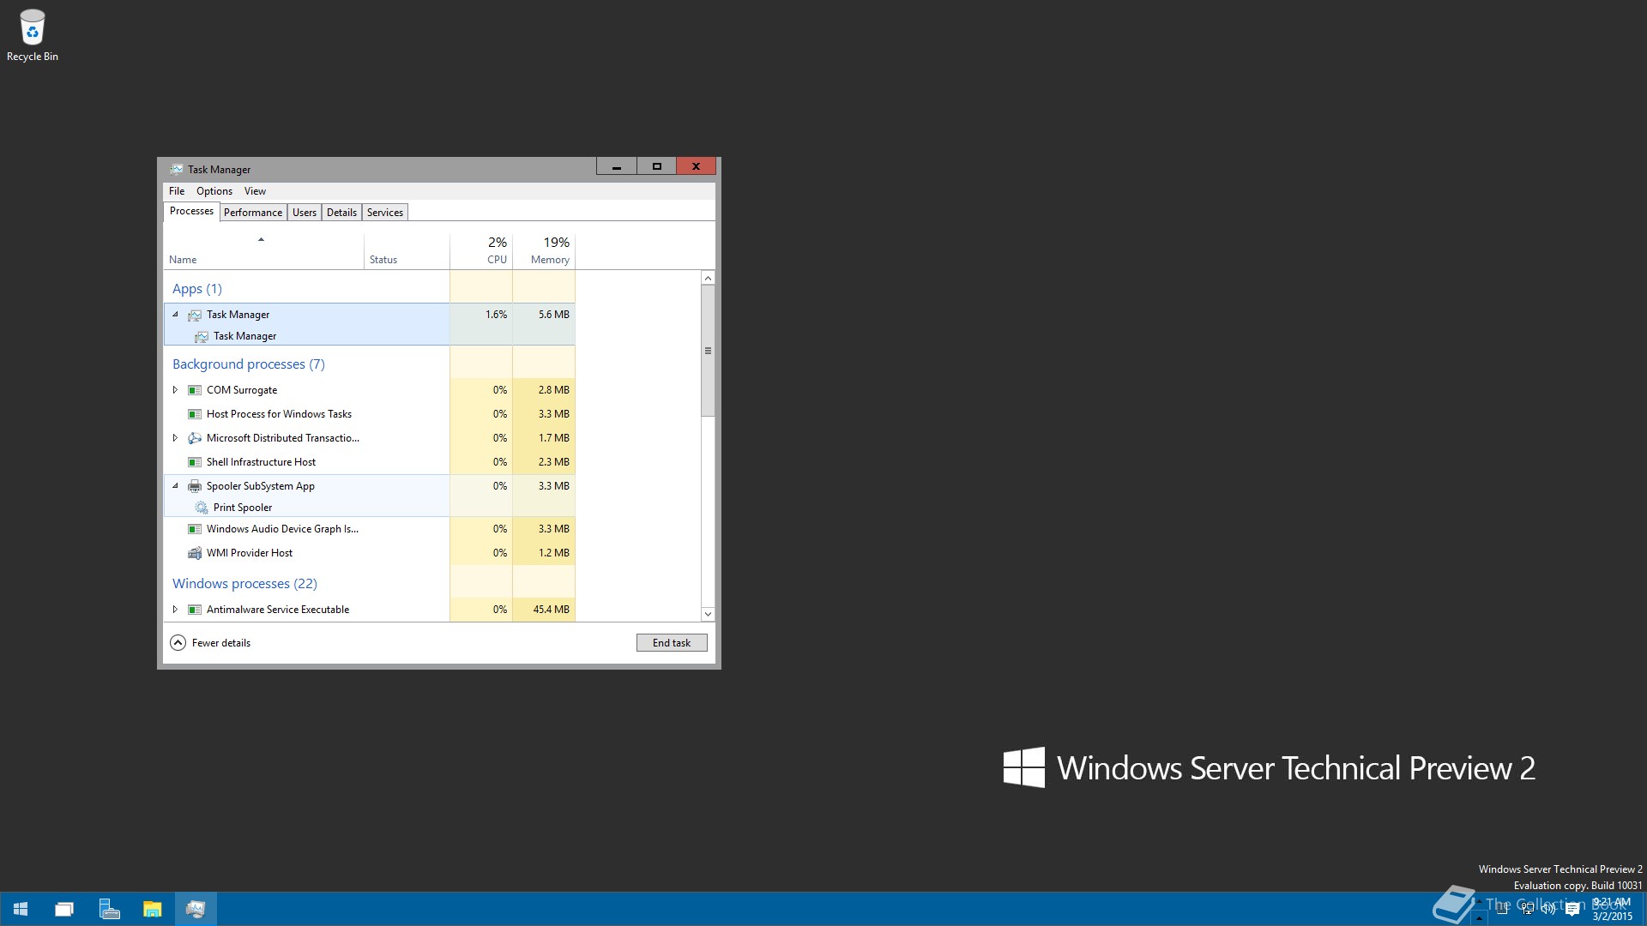Switch to the Services tab
The width and height of the screenshot is (1647, 926).
[x=385, y=213]
